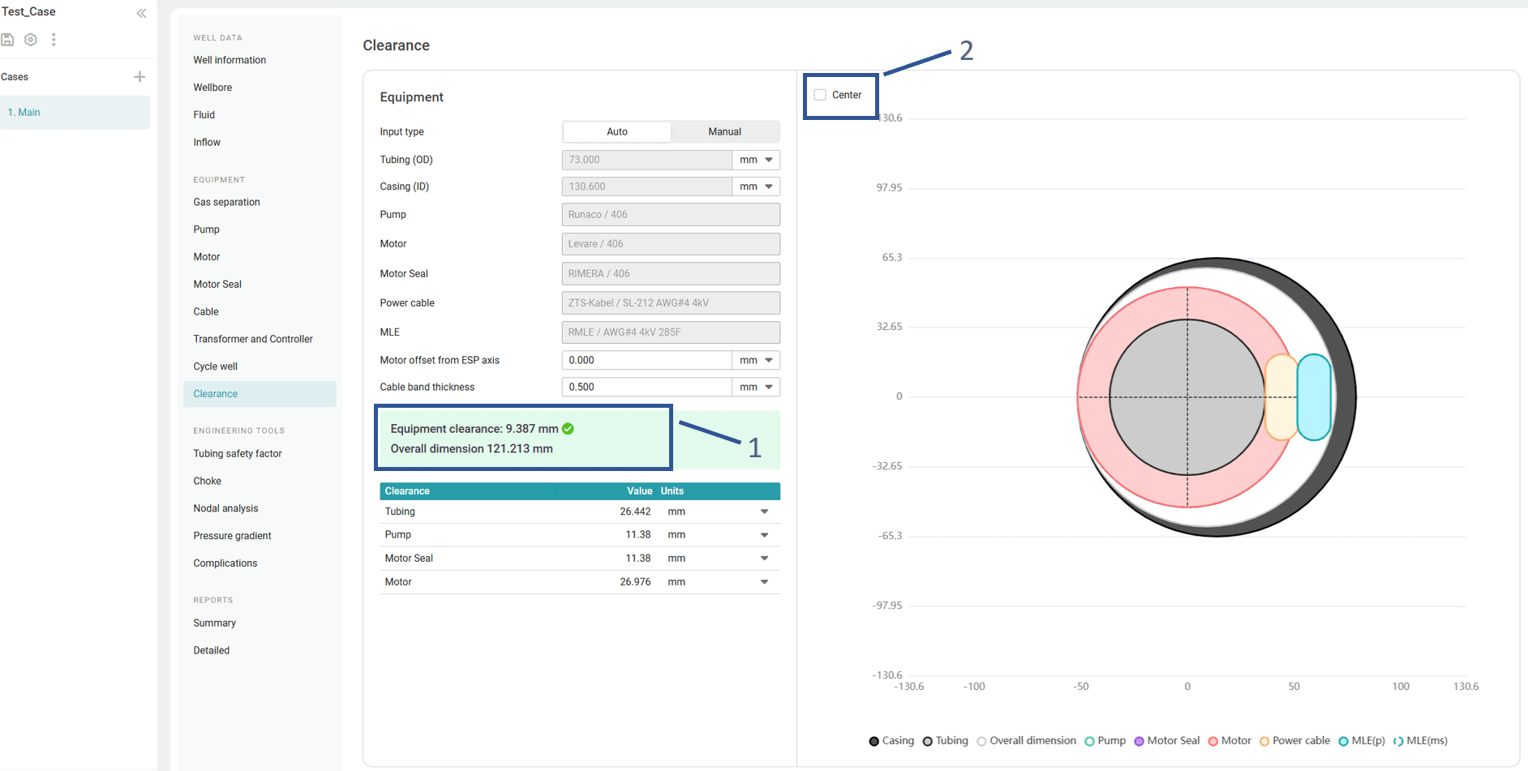Image resolution: width=1528 pixels, height=771 pixels.
Task: Enable the Center checkbox
Action: [820, 95]
